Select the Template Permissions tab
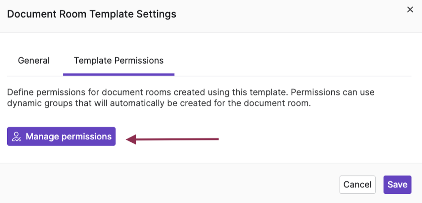 coord(118,61)
